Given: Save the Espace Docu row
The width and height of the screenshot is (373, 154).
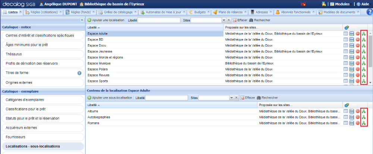Looking at the screenshot, I should (x=352, y=45).
